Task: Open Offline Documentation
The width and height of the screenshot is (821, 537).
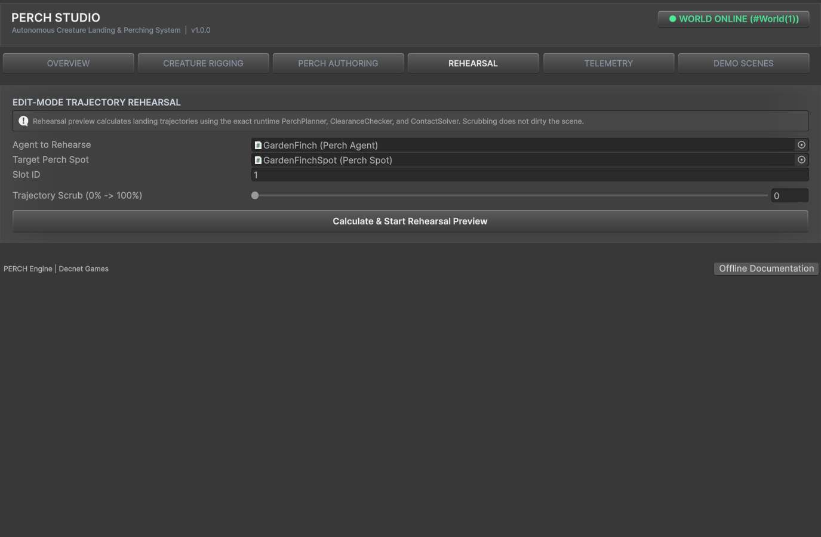Action: (x=766, y=268)
